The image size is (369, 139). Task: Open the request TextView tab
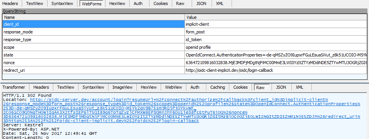click(x=35, y=3)
